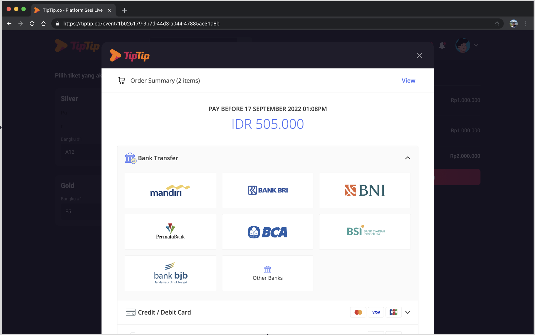The height and width of the screenshot is (335, 535).
Task: Click the Credit / Debit Card heading
Action: [x=164, y=312]
